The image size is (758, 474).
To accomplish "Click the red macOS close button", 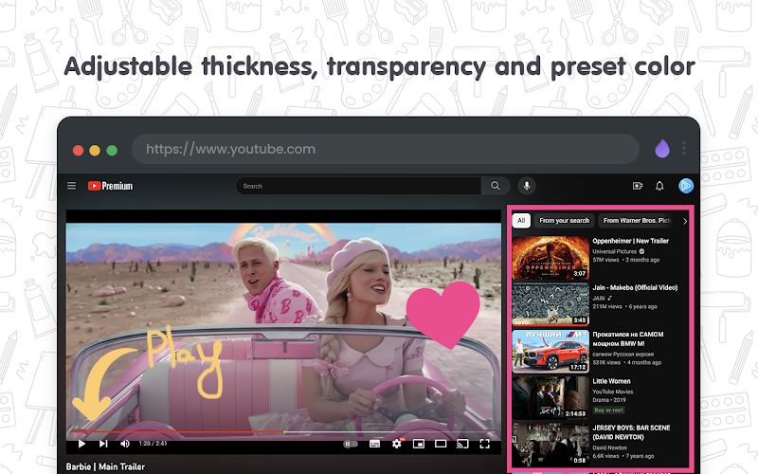I will (79, 151).
